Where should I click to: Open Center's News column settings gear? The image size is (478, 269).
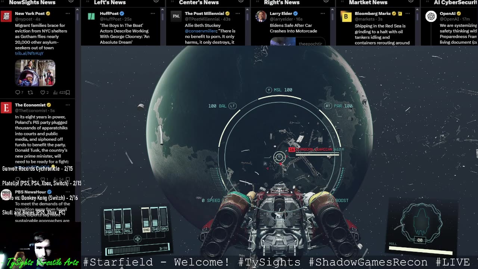(241, 1)
